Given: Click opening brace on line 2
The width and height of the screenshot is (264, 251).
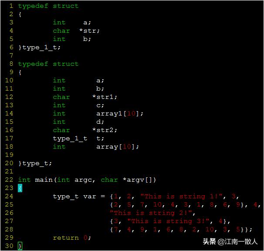Looking at the screenshot, I should coord(20,14).
